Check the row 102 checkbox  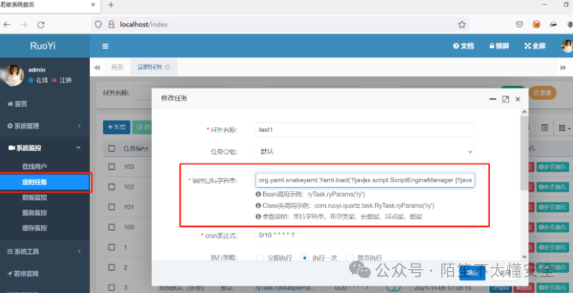112,187
